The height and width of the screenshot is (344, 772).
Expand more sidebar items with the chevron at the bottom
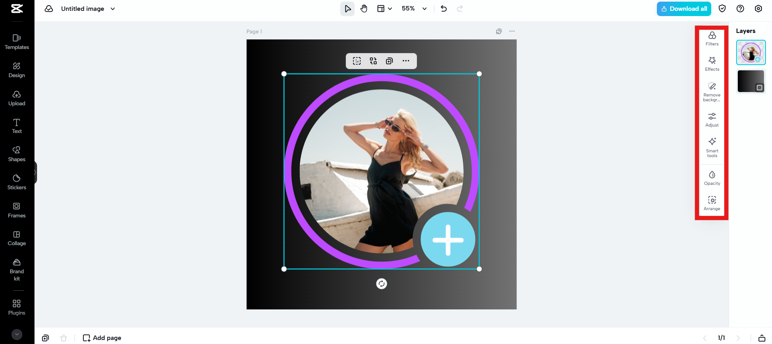17,334
